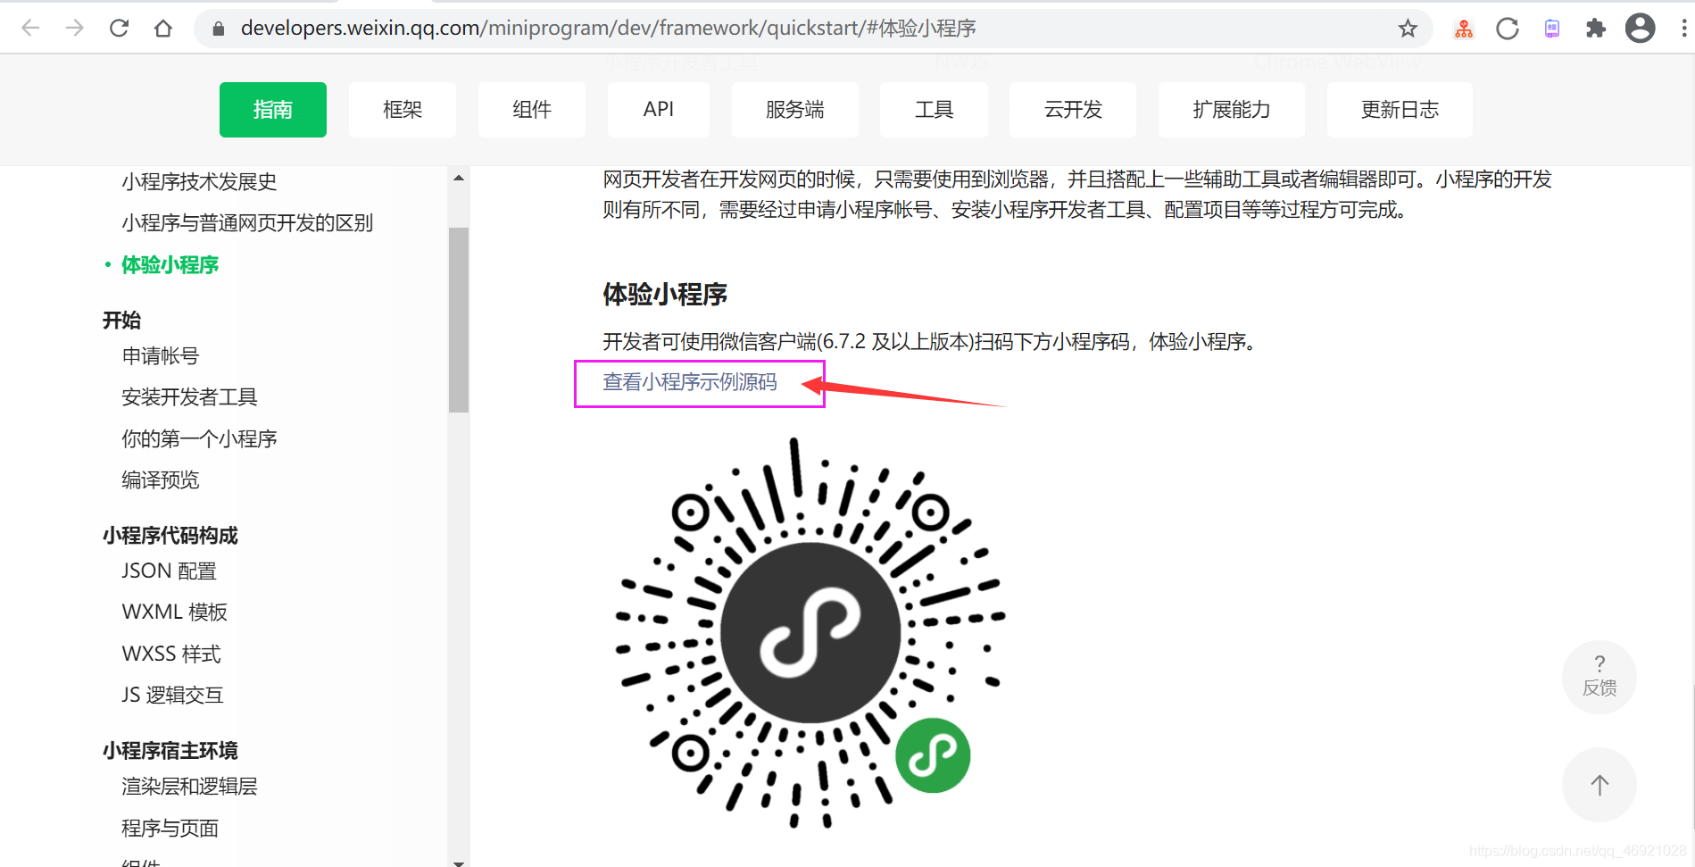
Task: Click the sidebar scrollbar up arrow
Action: click(x=459, y=178)
